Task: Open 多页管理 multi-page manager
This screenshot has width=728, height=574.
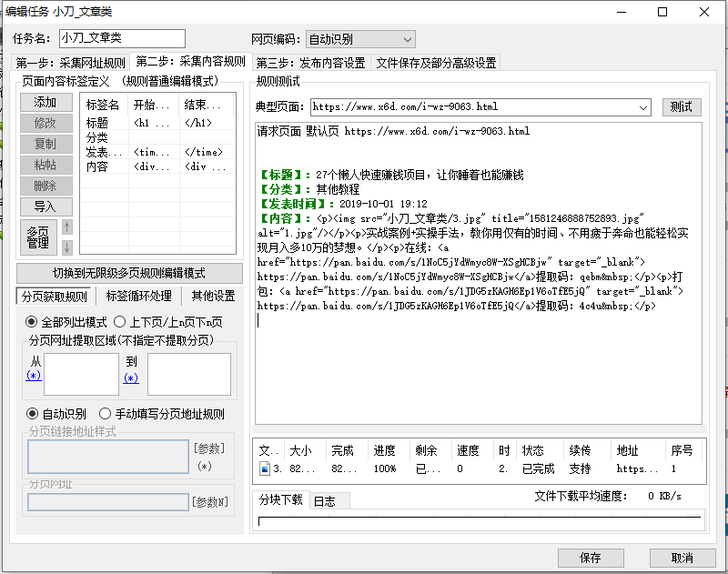Action: pyautogui.click(x=37, y=237)
